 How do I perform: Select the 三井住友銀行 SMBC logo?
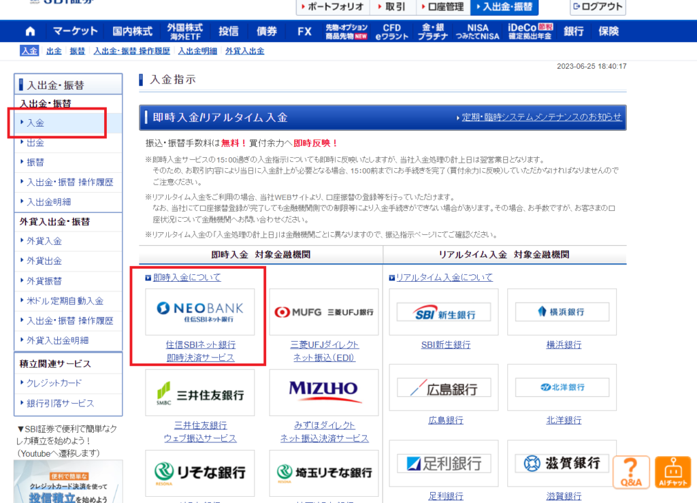200,393
